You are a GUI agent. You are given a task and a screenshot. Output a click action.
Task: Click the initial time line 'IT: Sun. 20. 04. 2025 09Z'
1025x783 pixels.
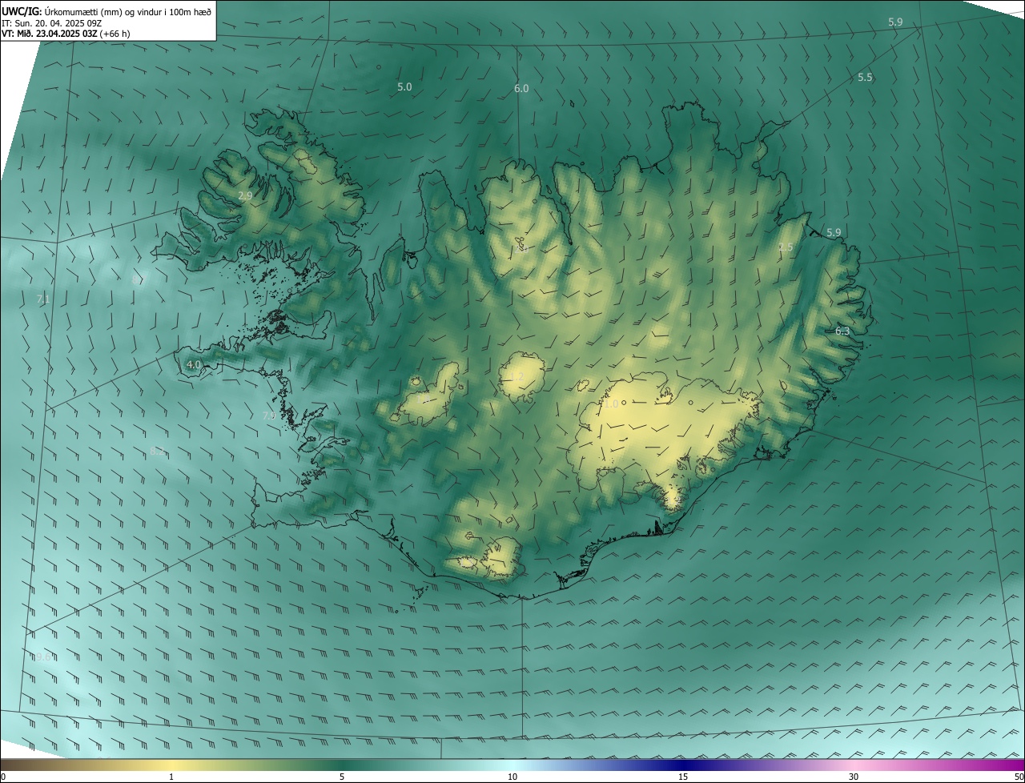52,22
